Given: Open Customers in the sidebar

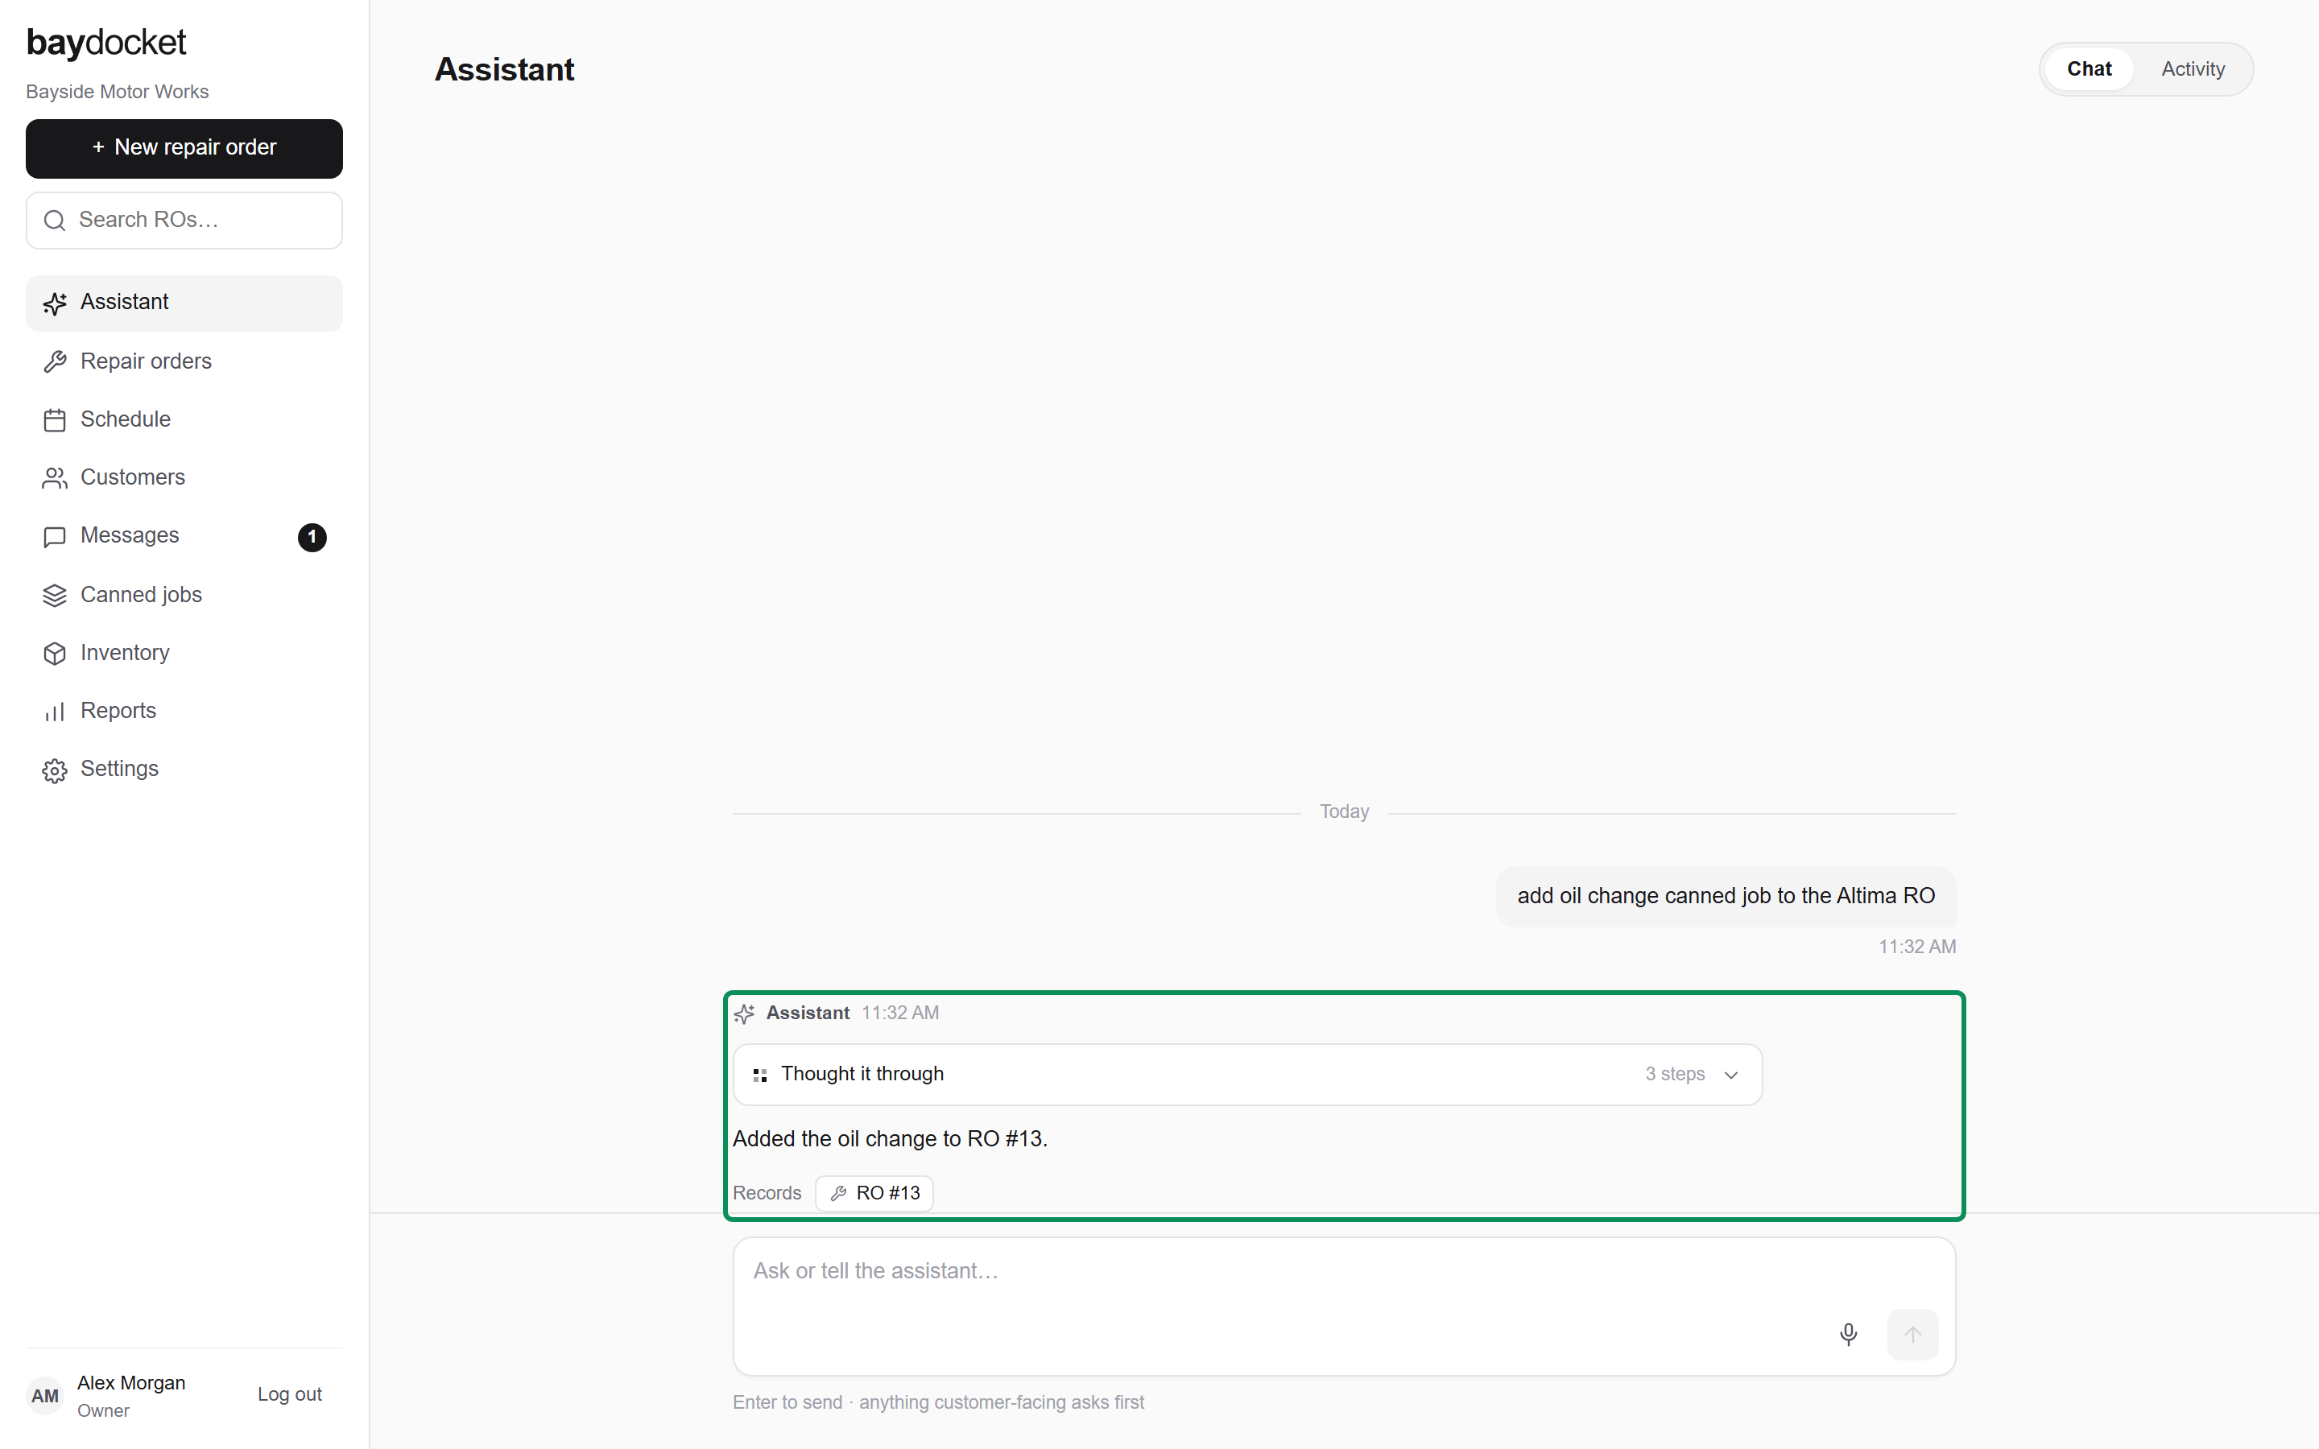Looking at the screenshot, I should point(184,478).
